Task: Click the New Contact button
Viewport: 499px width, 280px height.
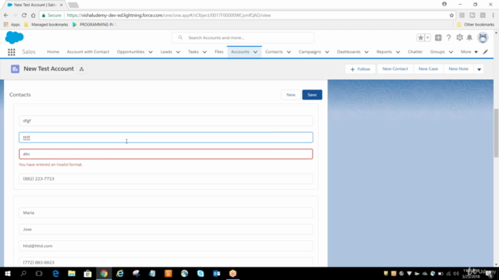Action: (395, 69)
